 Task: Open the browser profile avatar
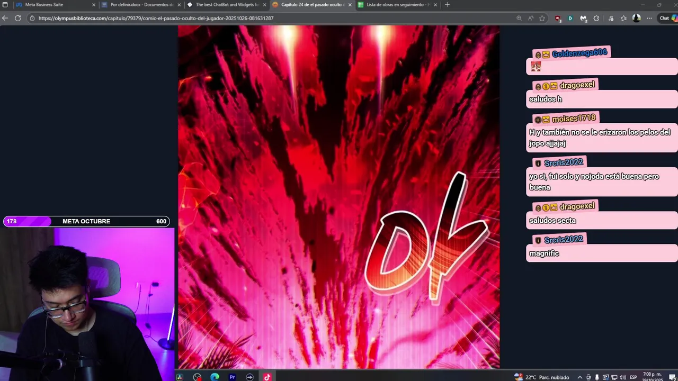coord(637,18)
